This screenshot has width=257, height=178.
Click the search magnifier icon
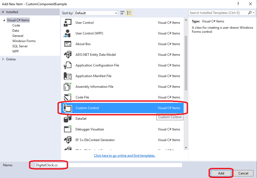click(250, 13)
